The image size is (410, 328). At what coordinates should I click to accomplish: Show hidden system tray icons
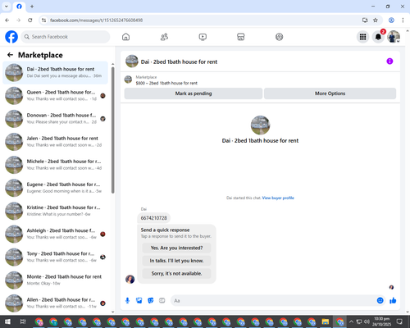point(351,321)
